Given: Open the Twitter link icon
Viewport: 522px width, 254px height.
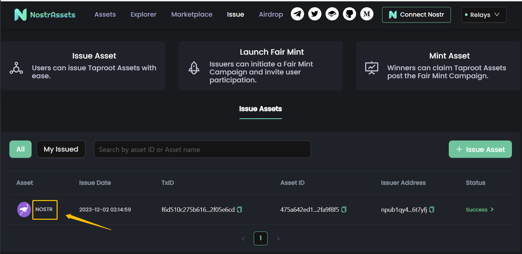Looking at the screenshot, I should tap(315, 14).
